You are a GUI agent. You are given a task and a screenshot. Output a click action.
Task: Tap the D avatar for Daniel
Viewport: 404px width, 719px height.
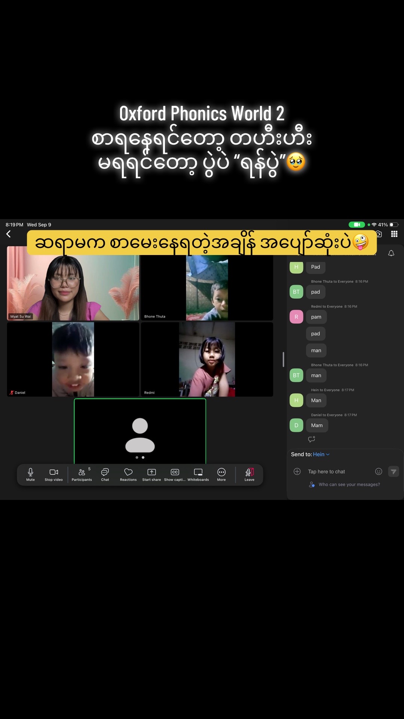point(296,425)
